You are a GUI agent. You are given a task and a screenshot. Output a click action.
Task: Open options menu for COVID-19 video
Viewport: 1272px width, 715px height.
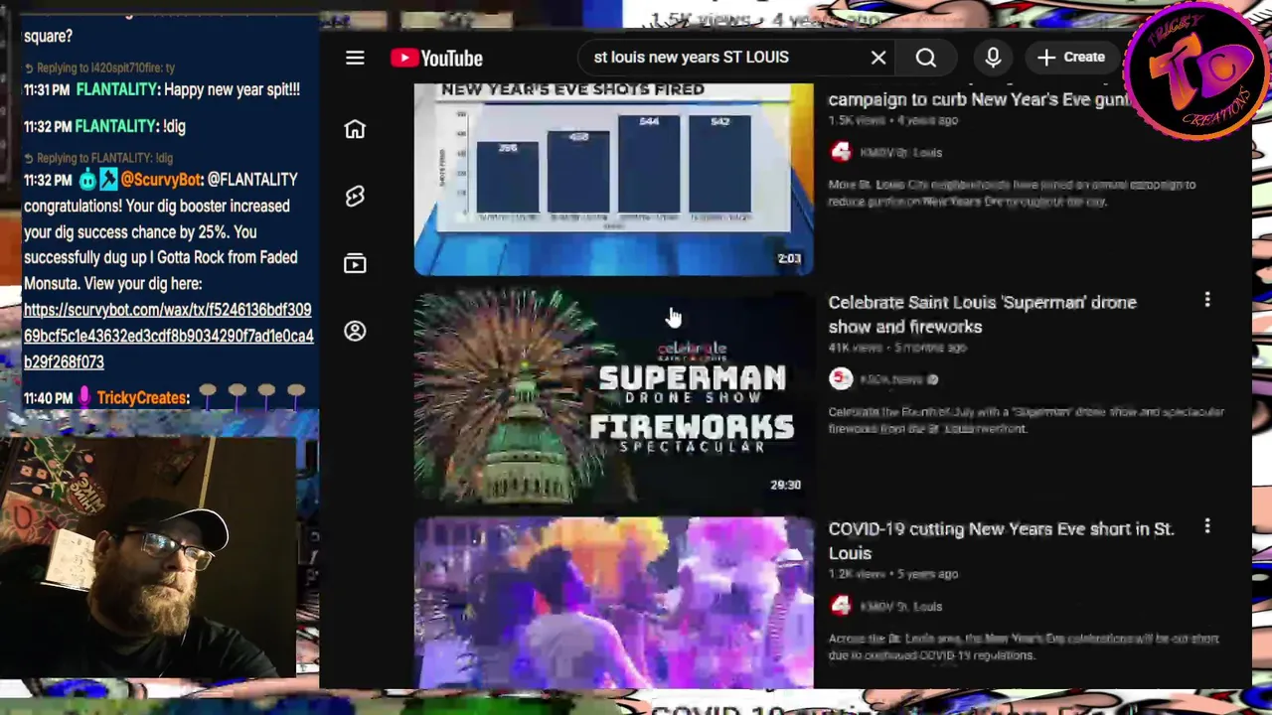[x=1207, y=526]
